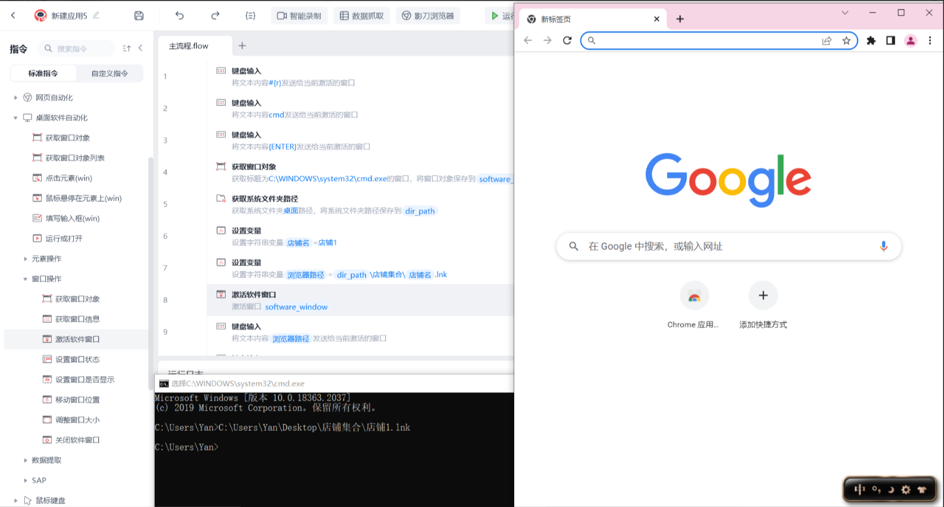Image resolution: width=944 pixels, height=507 pixels.
Task: Select the 获取系统文件夹路径 flow step
Action: [x=361, y=204]
